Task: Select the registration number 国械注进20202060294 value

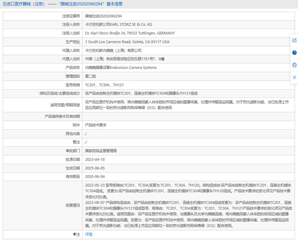Action: tap(103, 16)
